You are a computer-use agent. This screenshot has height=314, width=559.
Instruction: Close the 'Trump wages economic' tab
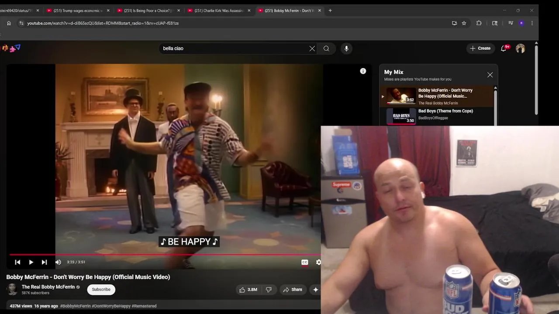(x=108, y=10)
